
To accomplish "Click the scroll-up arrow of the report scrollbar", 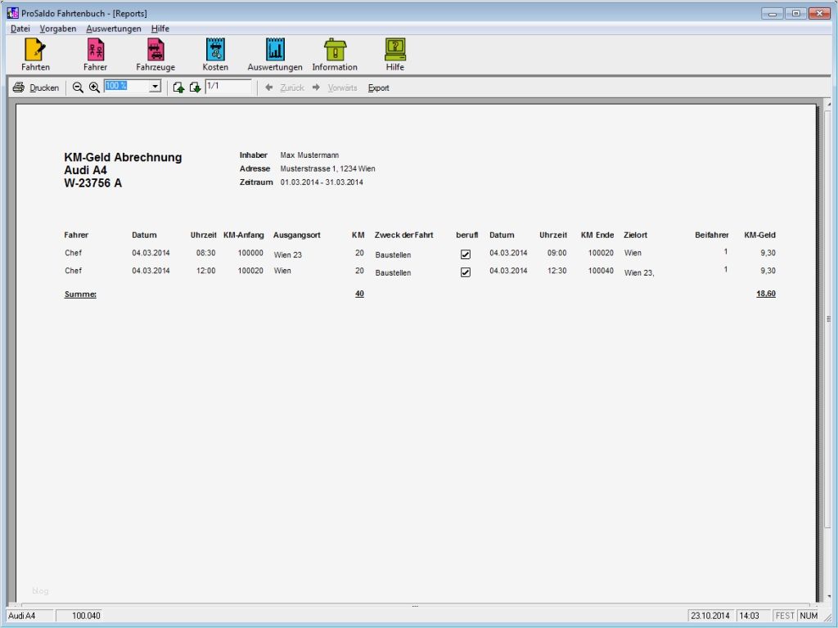I will point(828,104).
